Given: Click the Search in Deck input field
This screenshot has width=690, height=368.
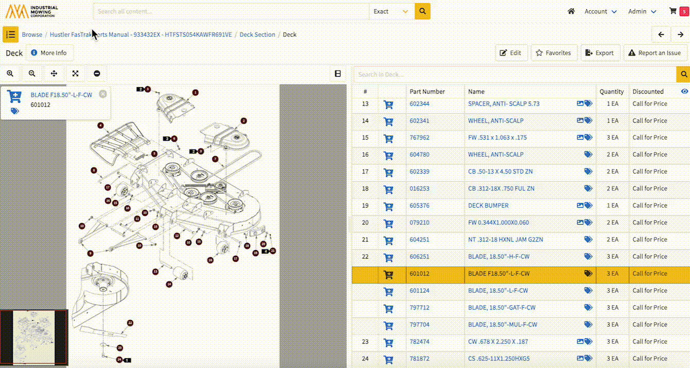Looking at the screenshot, I should pyautogui.click(x=514, y=74).
